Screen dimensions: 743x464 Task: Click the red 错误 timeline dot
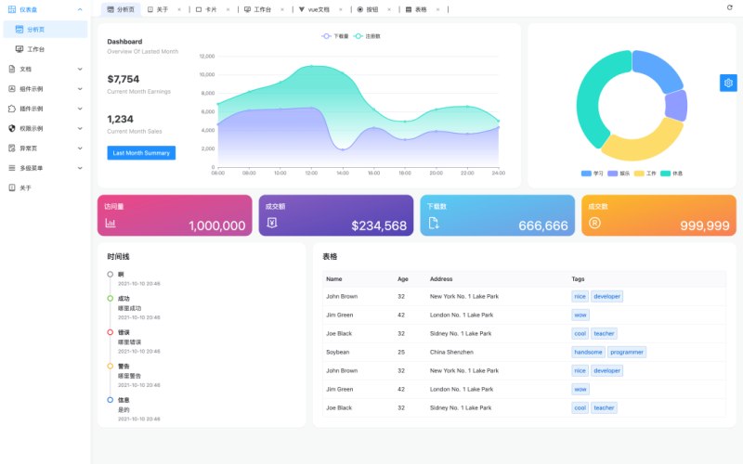110,332
